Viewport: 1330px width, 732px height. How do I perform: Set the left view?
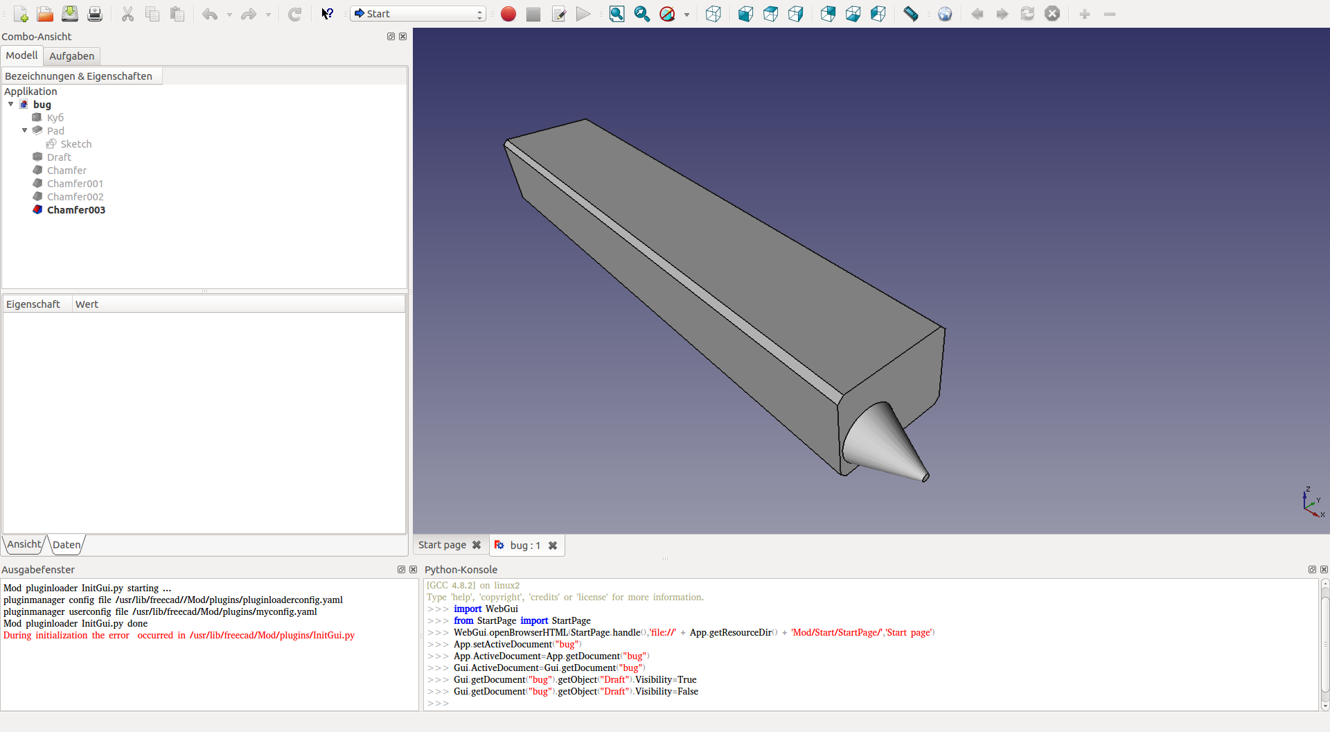click(878, 14)
